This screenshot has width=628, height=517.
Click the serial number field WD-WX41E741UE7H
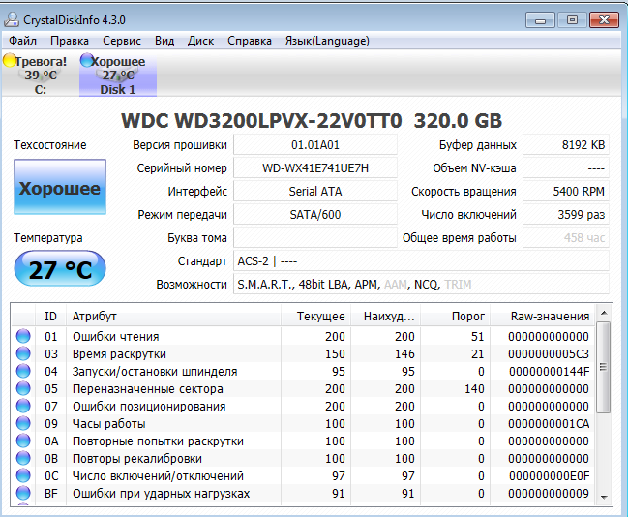[x=315, y=167]
